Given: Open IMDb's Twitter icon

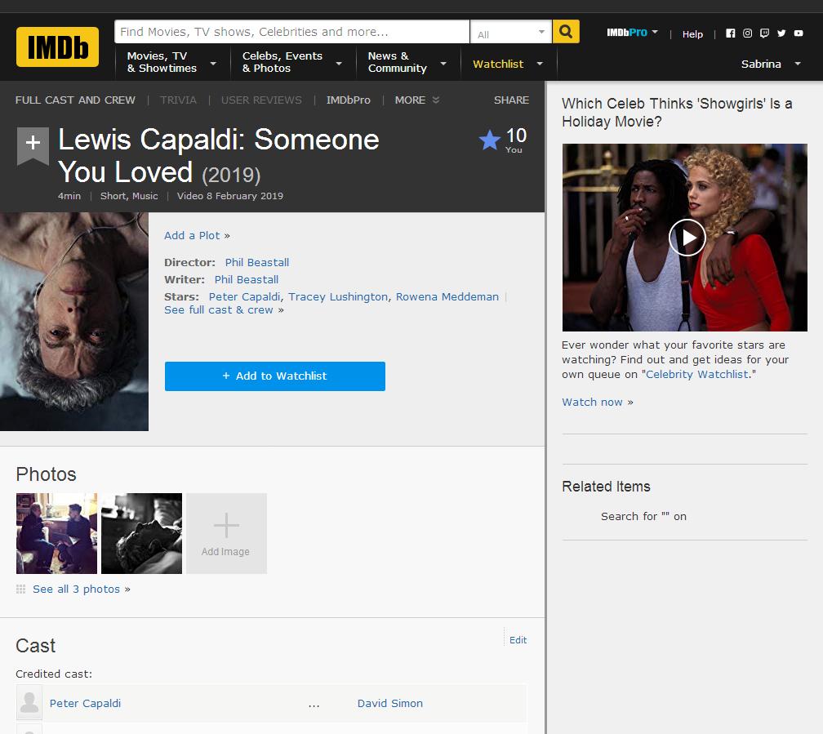Looking at the screenshot, I should 781,33.
